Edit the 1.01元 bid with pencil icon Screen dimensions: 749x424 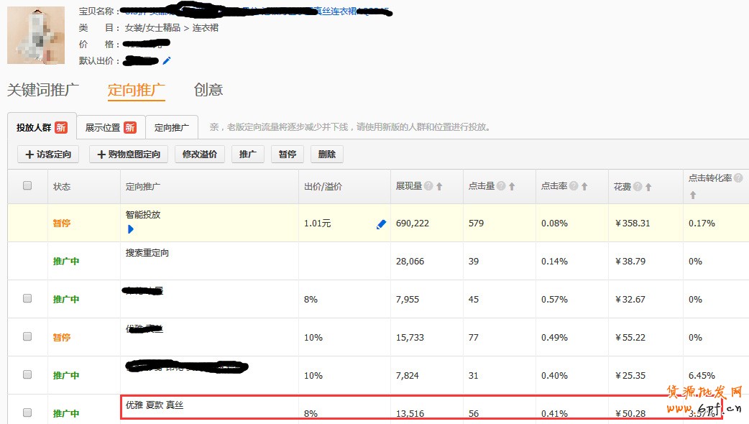(x=381, y=224)
